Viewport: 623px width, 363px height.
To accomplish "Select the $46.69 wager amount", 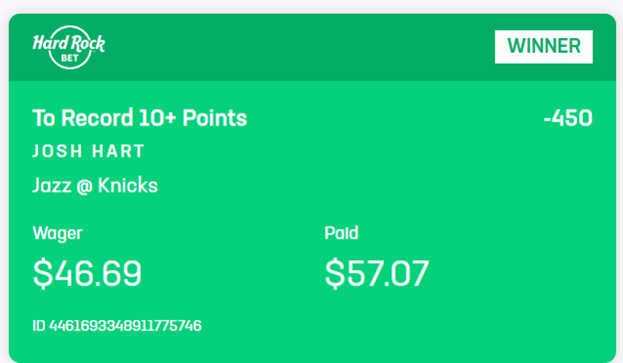I will coord(87,273).
